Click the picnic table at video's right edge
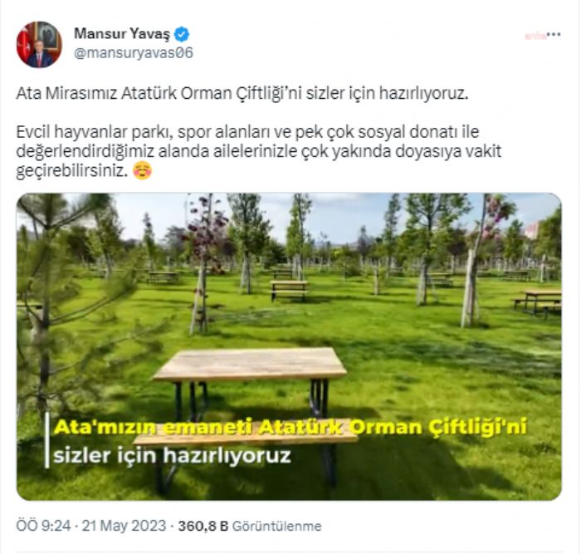Viewport: 581px width, 554px height. pyautogui.click(x=539, y=302)
